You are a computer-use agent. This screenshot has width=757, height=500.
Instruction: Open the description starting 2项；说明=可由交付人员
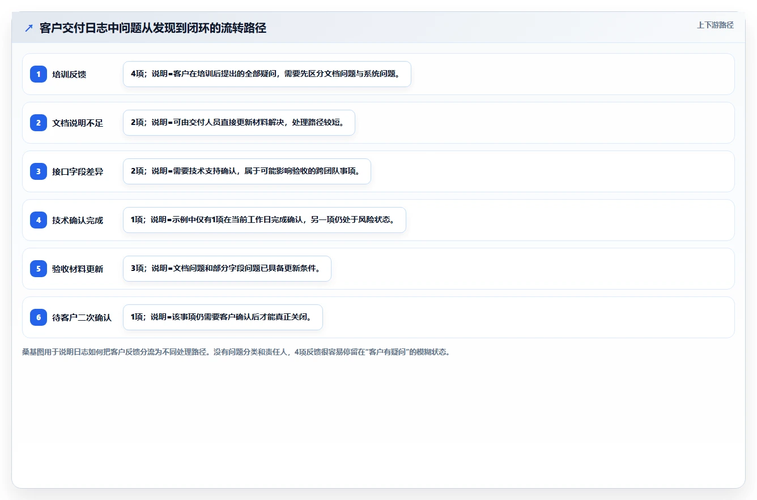(239, 123)
